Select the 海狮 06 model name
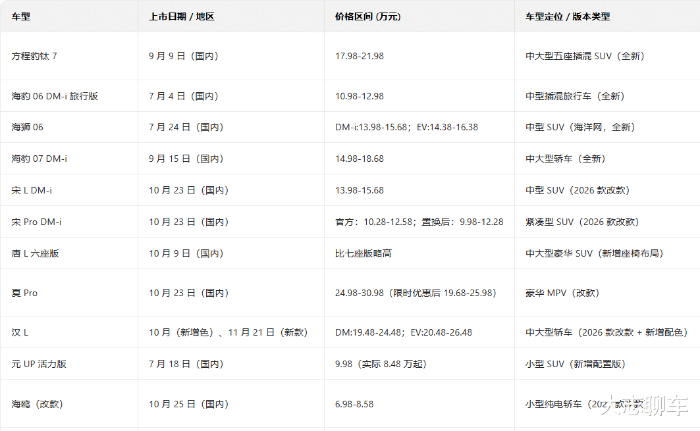Image resolution: width=700 pixels, height=431 pixels. (27, 127)
